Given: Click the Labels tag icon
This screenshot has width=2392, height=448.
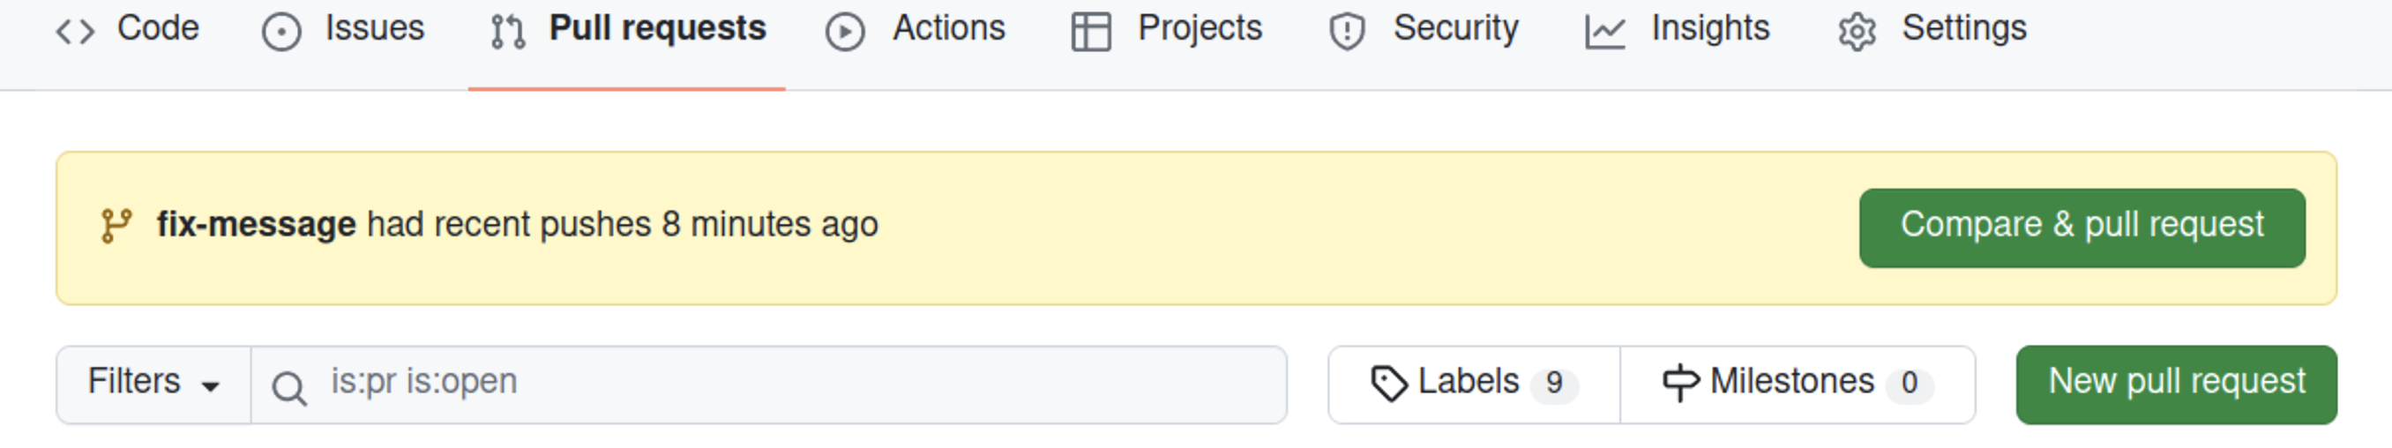Looking at the screenshot, I should pos(1389,383).
